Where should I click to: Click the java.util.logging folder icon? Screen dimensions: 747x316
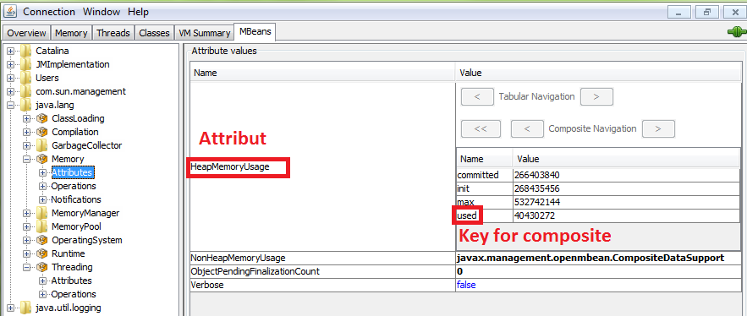pyautogui.click(x=26, y=308)
